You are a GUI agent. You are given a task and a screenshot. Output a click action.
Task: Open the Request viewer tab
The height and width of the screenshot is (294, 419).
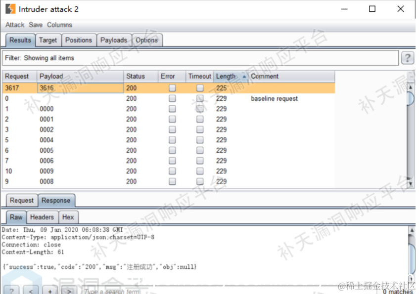[22, 201]
